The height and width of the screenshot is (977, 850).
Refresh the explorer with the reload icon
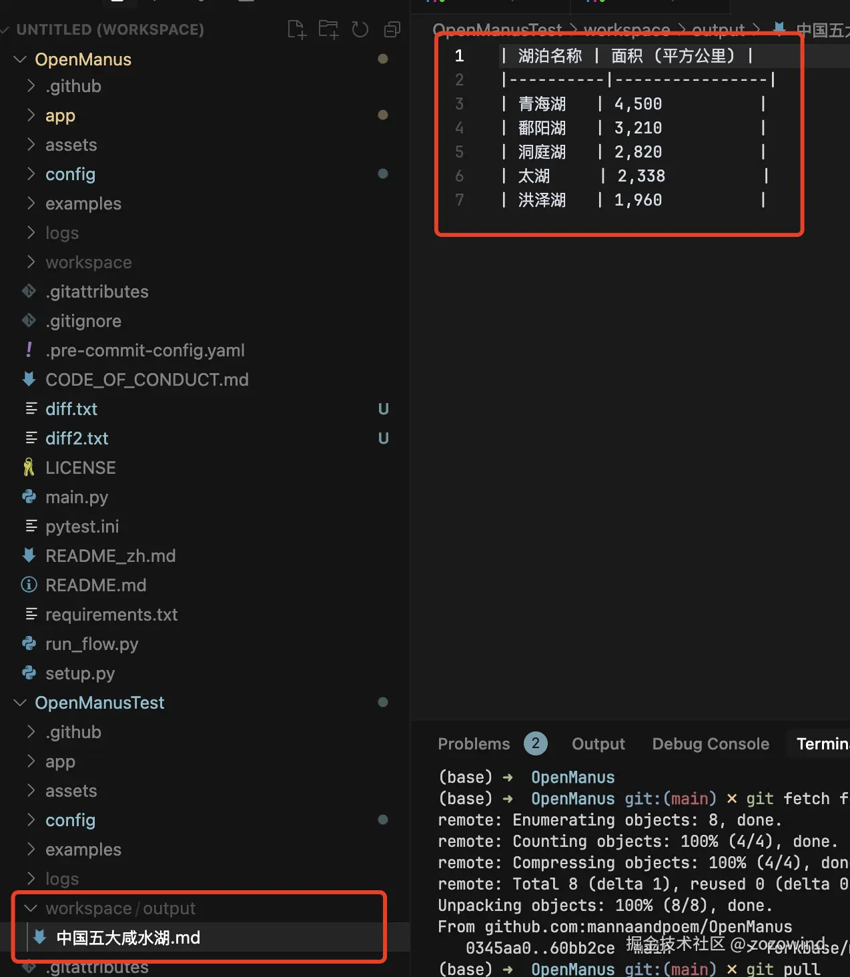pyautogui.click(x=360, y=29)
